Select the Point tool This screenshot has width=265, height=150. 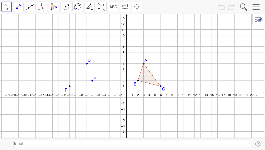[18, 7]
